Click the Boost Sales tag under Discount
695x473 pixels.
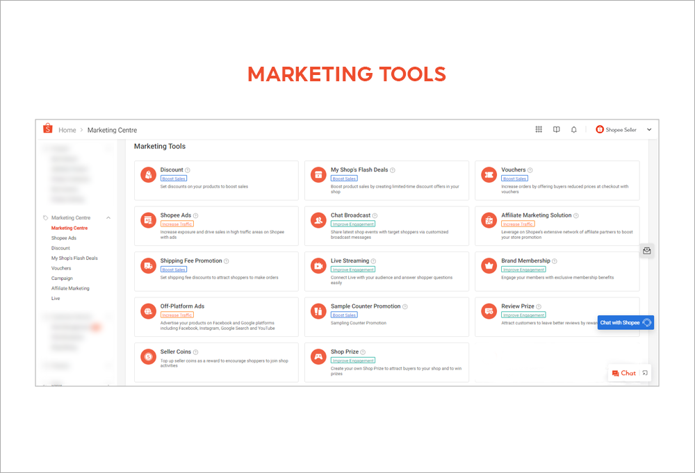[174, 178]
